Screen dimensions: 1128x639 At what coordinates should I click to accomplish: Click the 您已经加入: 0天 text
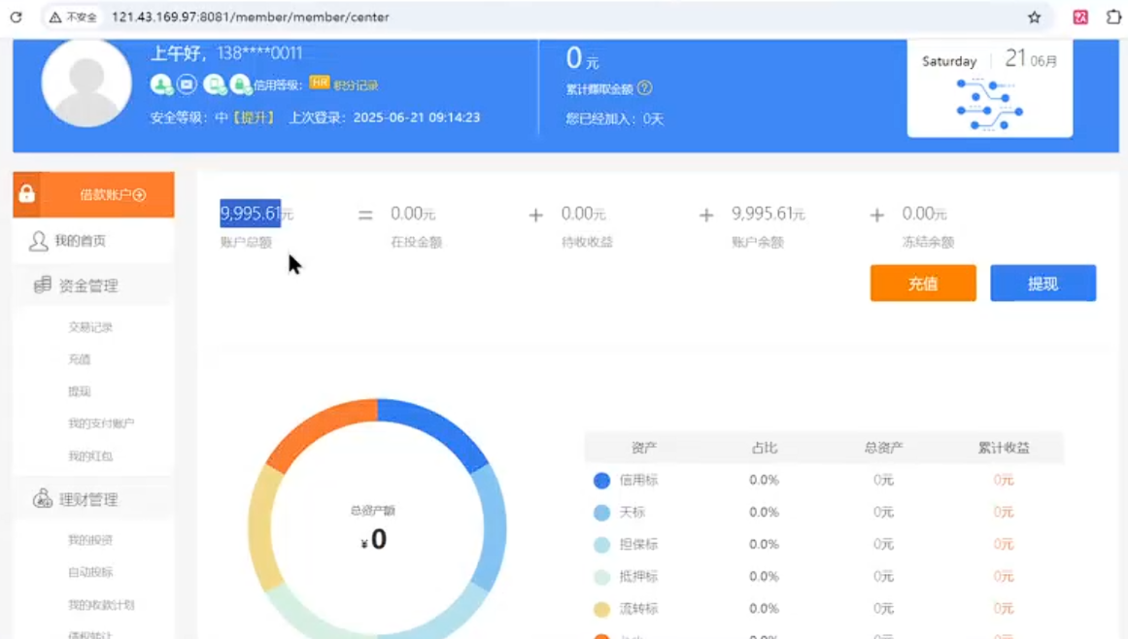(x=614, y=118)
